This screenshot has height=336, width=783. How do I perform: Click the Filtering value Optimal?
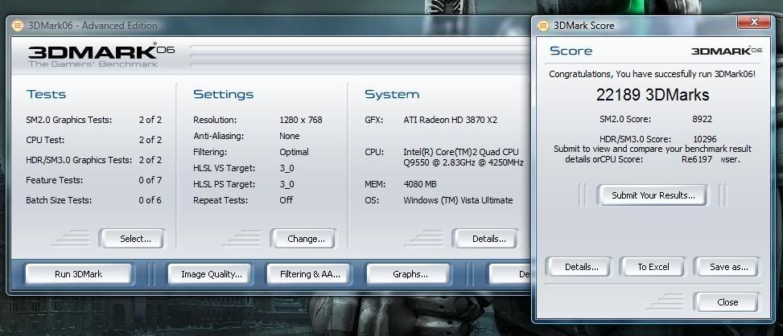point(294,152)
